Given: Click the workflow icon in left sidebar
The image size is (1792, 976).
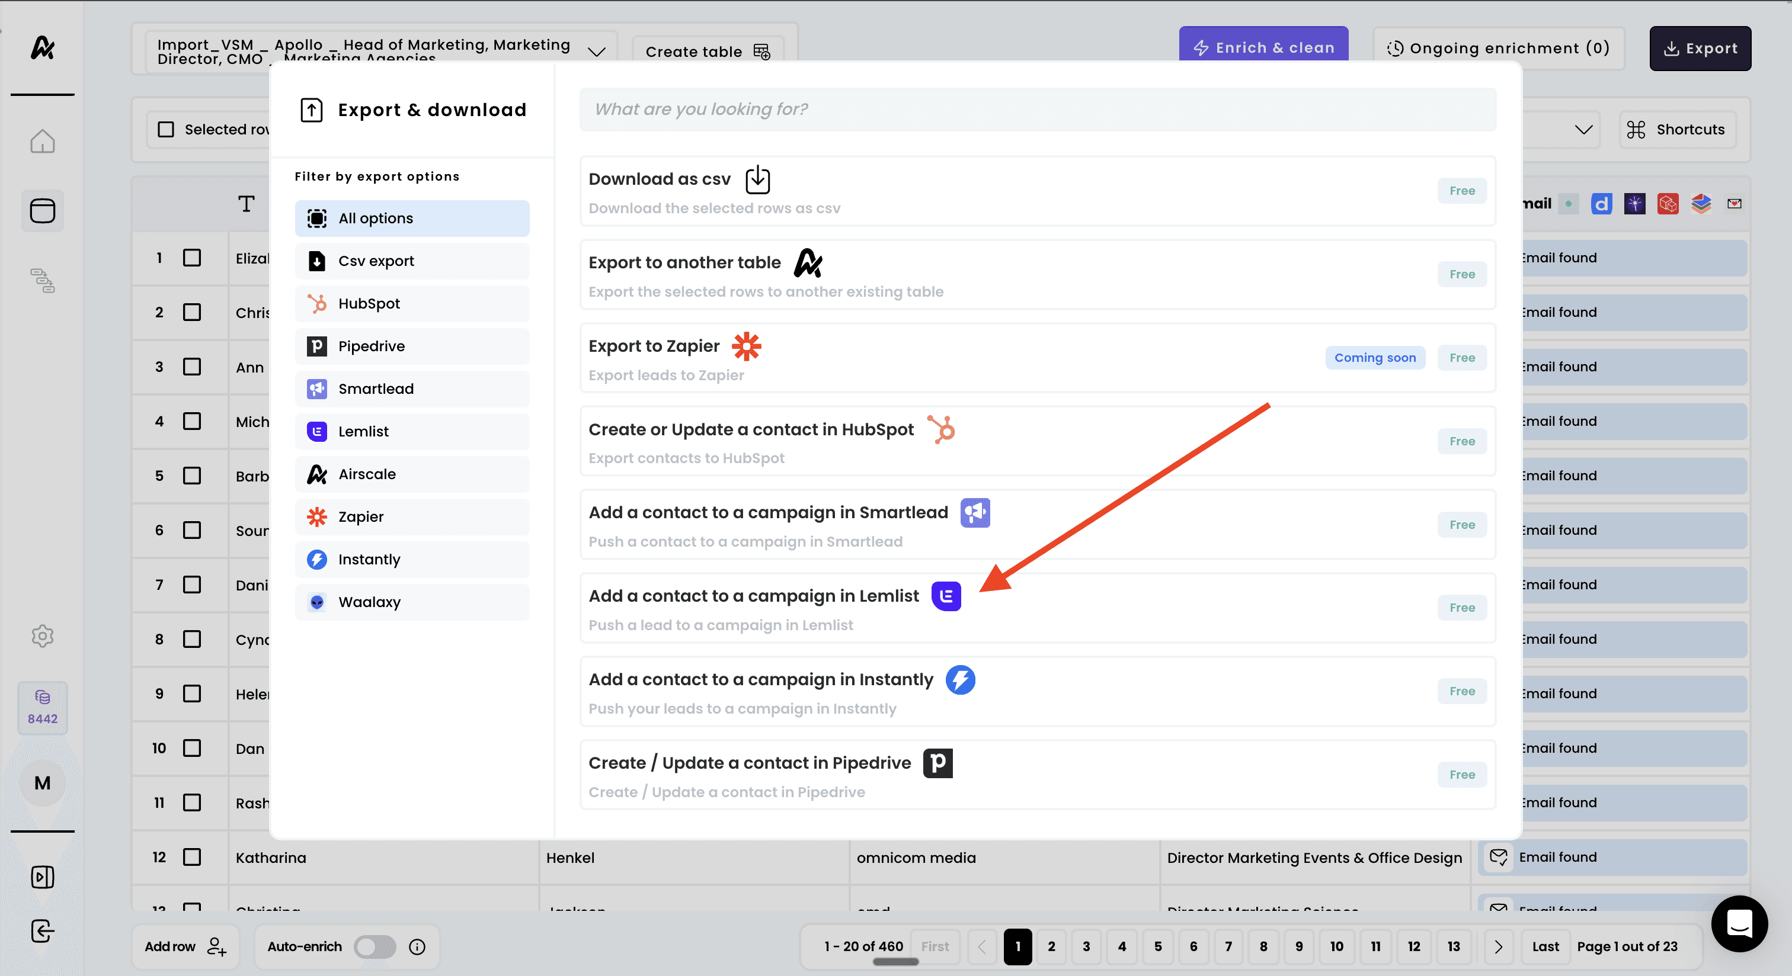Looking at the screenshot, I should pyautogui.click(x=43, y=280).
